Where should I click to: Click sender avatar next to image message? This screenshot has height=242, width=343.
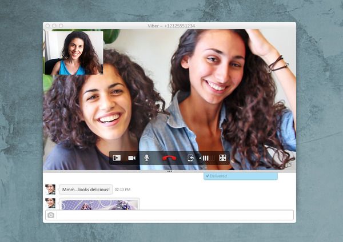[x=51, y=203]
